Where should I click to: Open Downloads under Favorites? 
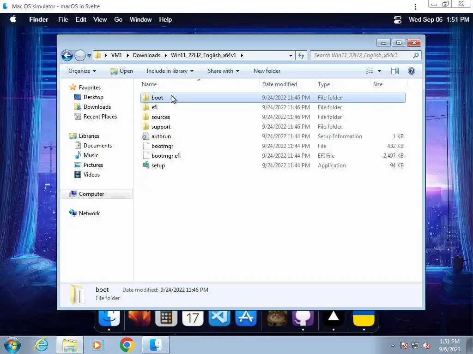coord(92,107)
